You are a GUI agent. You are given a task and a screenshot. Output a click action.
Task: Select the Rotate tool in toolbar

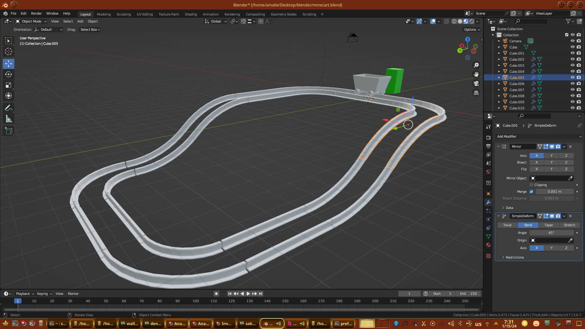click(9, 74)
